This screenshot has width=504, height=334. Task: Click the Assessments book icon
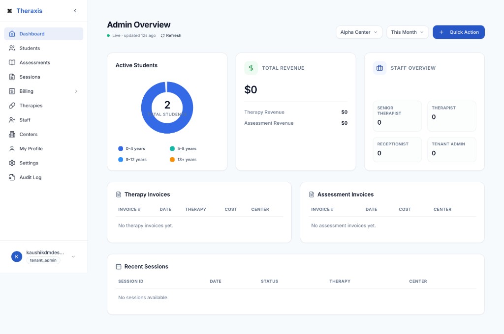(x=12, y=62)
